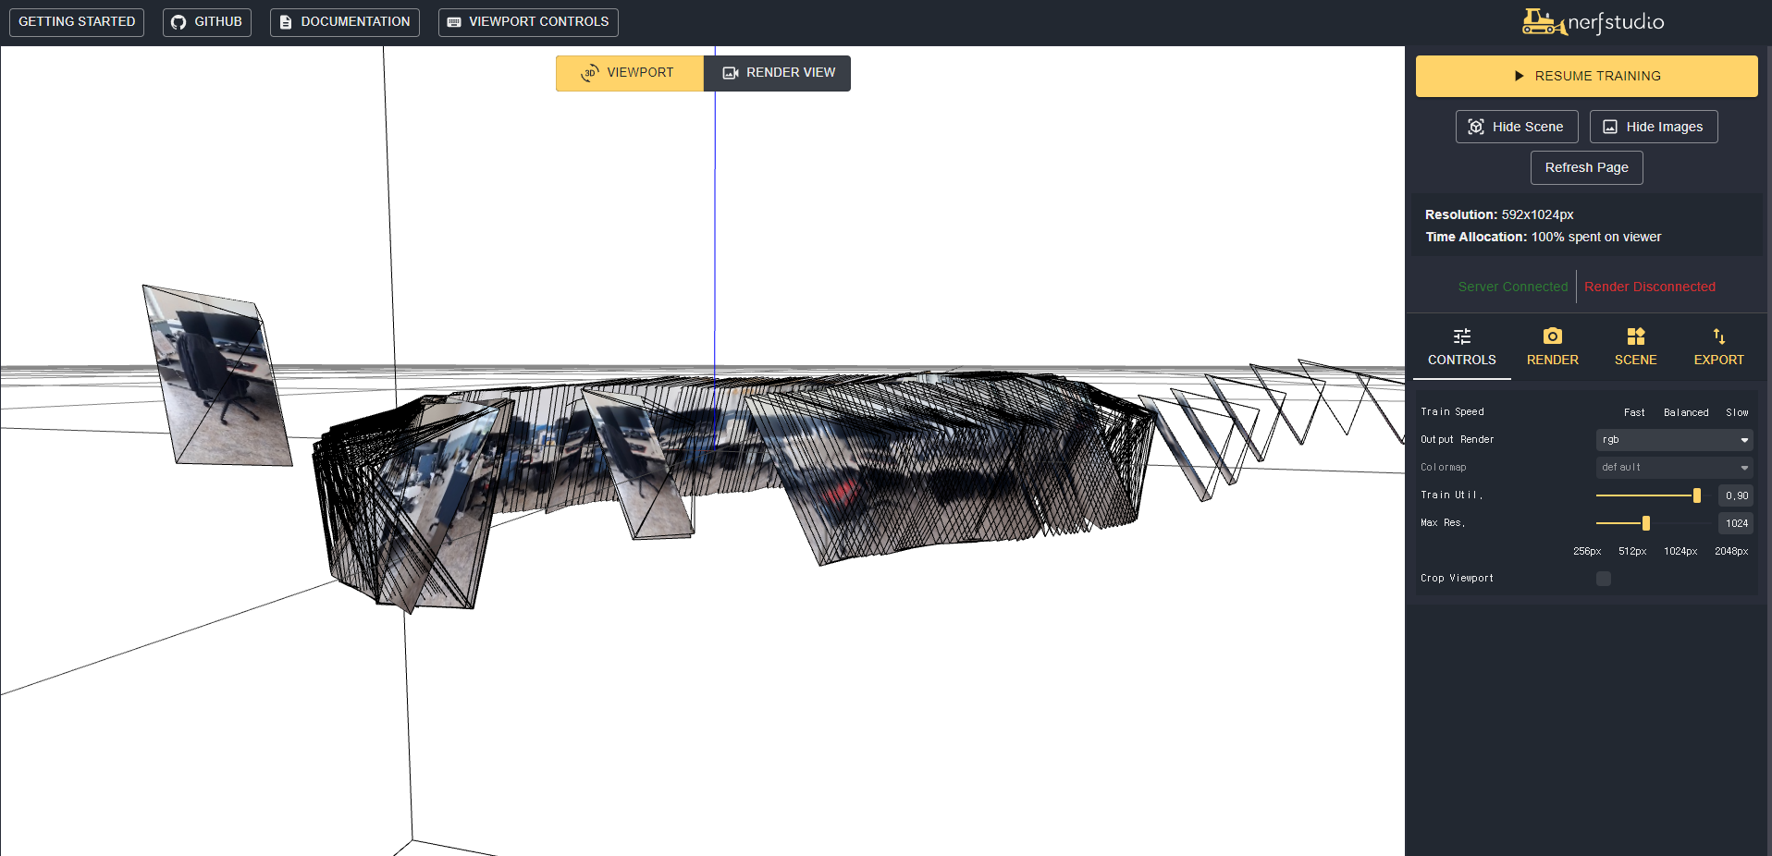Enable the Crop Viewport checkbox

tap(1603, 579)
